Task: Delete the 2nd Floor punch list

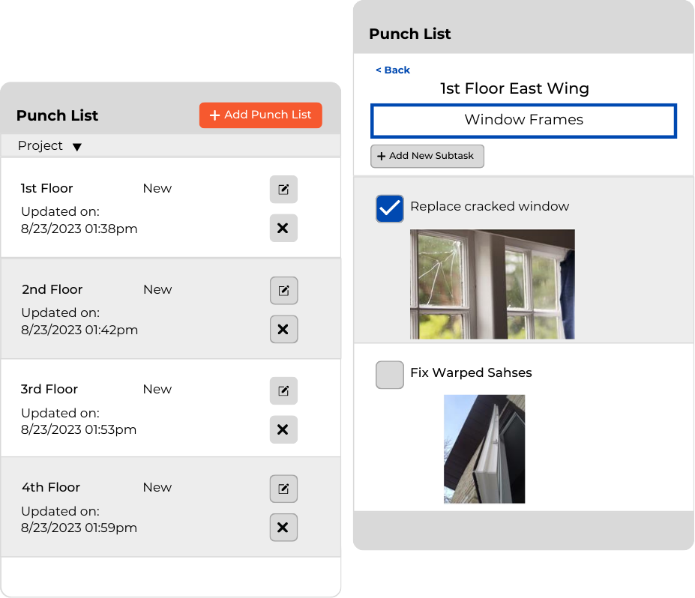Action: pos(283,329)
